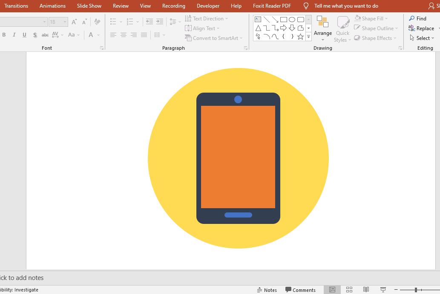Image resolution: width=440 pixels, height=294 pixels.
Task: Open the Shape Fill dropdown
Action: pos(371,18)
